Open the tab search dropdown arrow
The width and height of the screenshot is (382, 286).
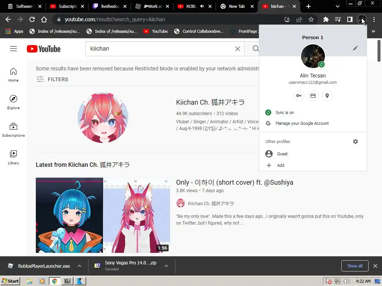click(x=337, y=6)
